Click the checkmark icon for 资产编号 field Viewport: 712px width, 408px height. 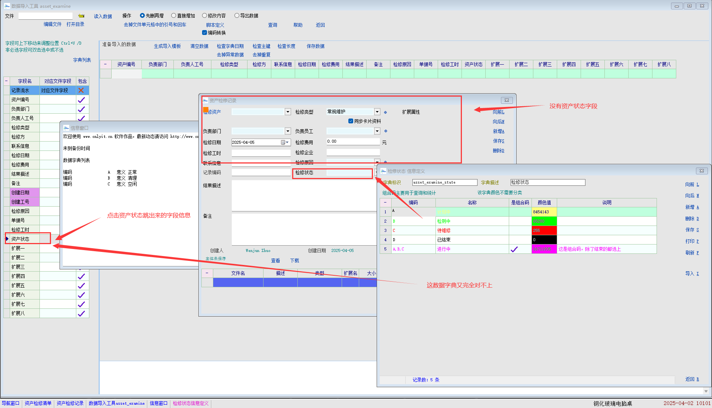[81, 100]
